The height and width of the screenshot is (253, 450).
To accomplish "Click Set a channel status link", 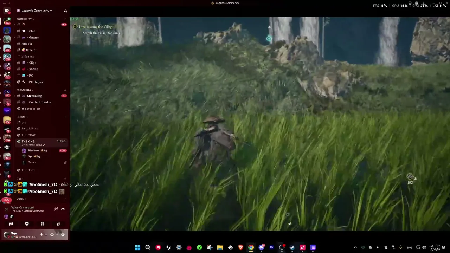I will tap(33, 145).
